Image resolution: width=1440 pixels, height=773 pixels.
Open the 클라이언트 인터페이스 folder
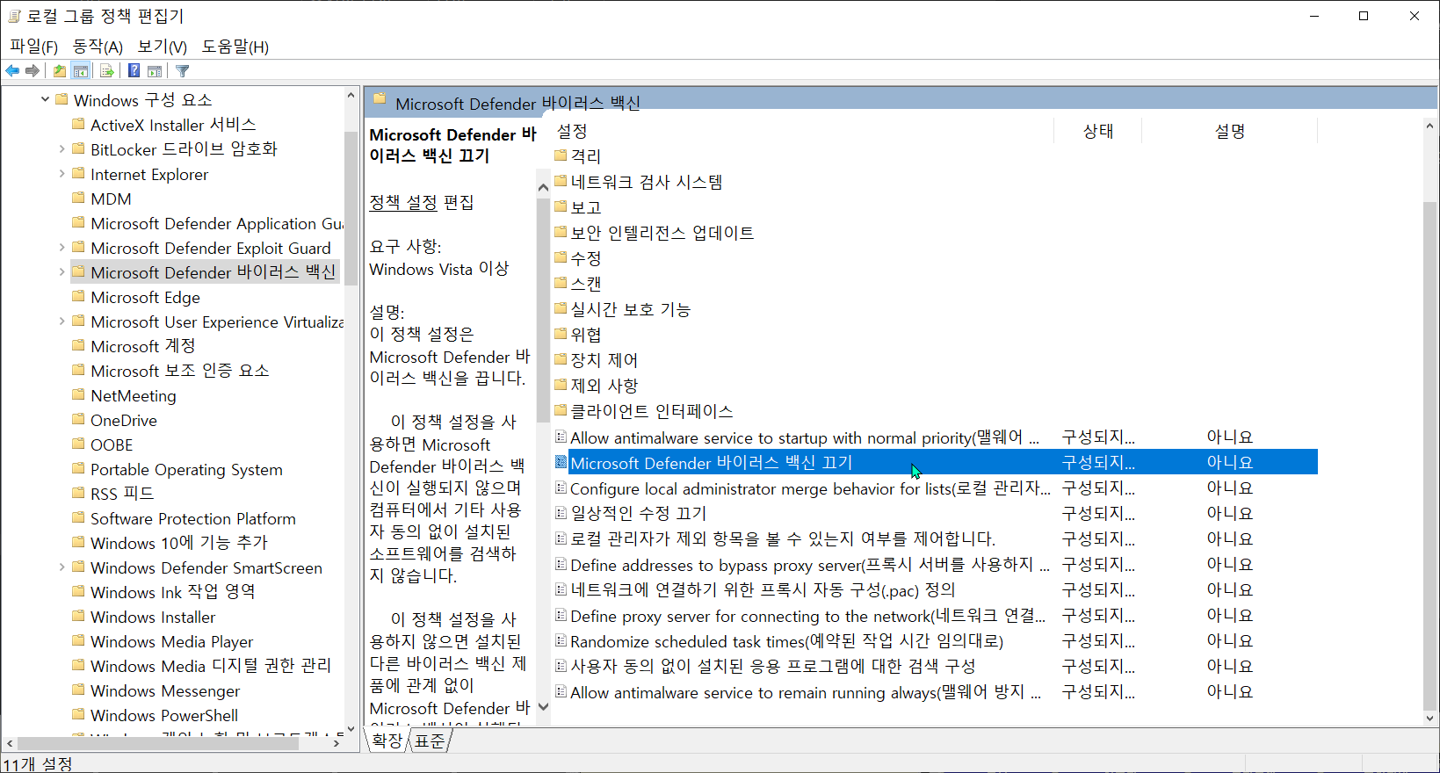click(x=644, y=411)
